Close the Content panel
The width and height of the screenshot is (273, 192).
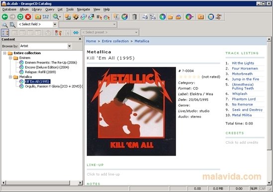point(80,39)
